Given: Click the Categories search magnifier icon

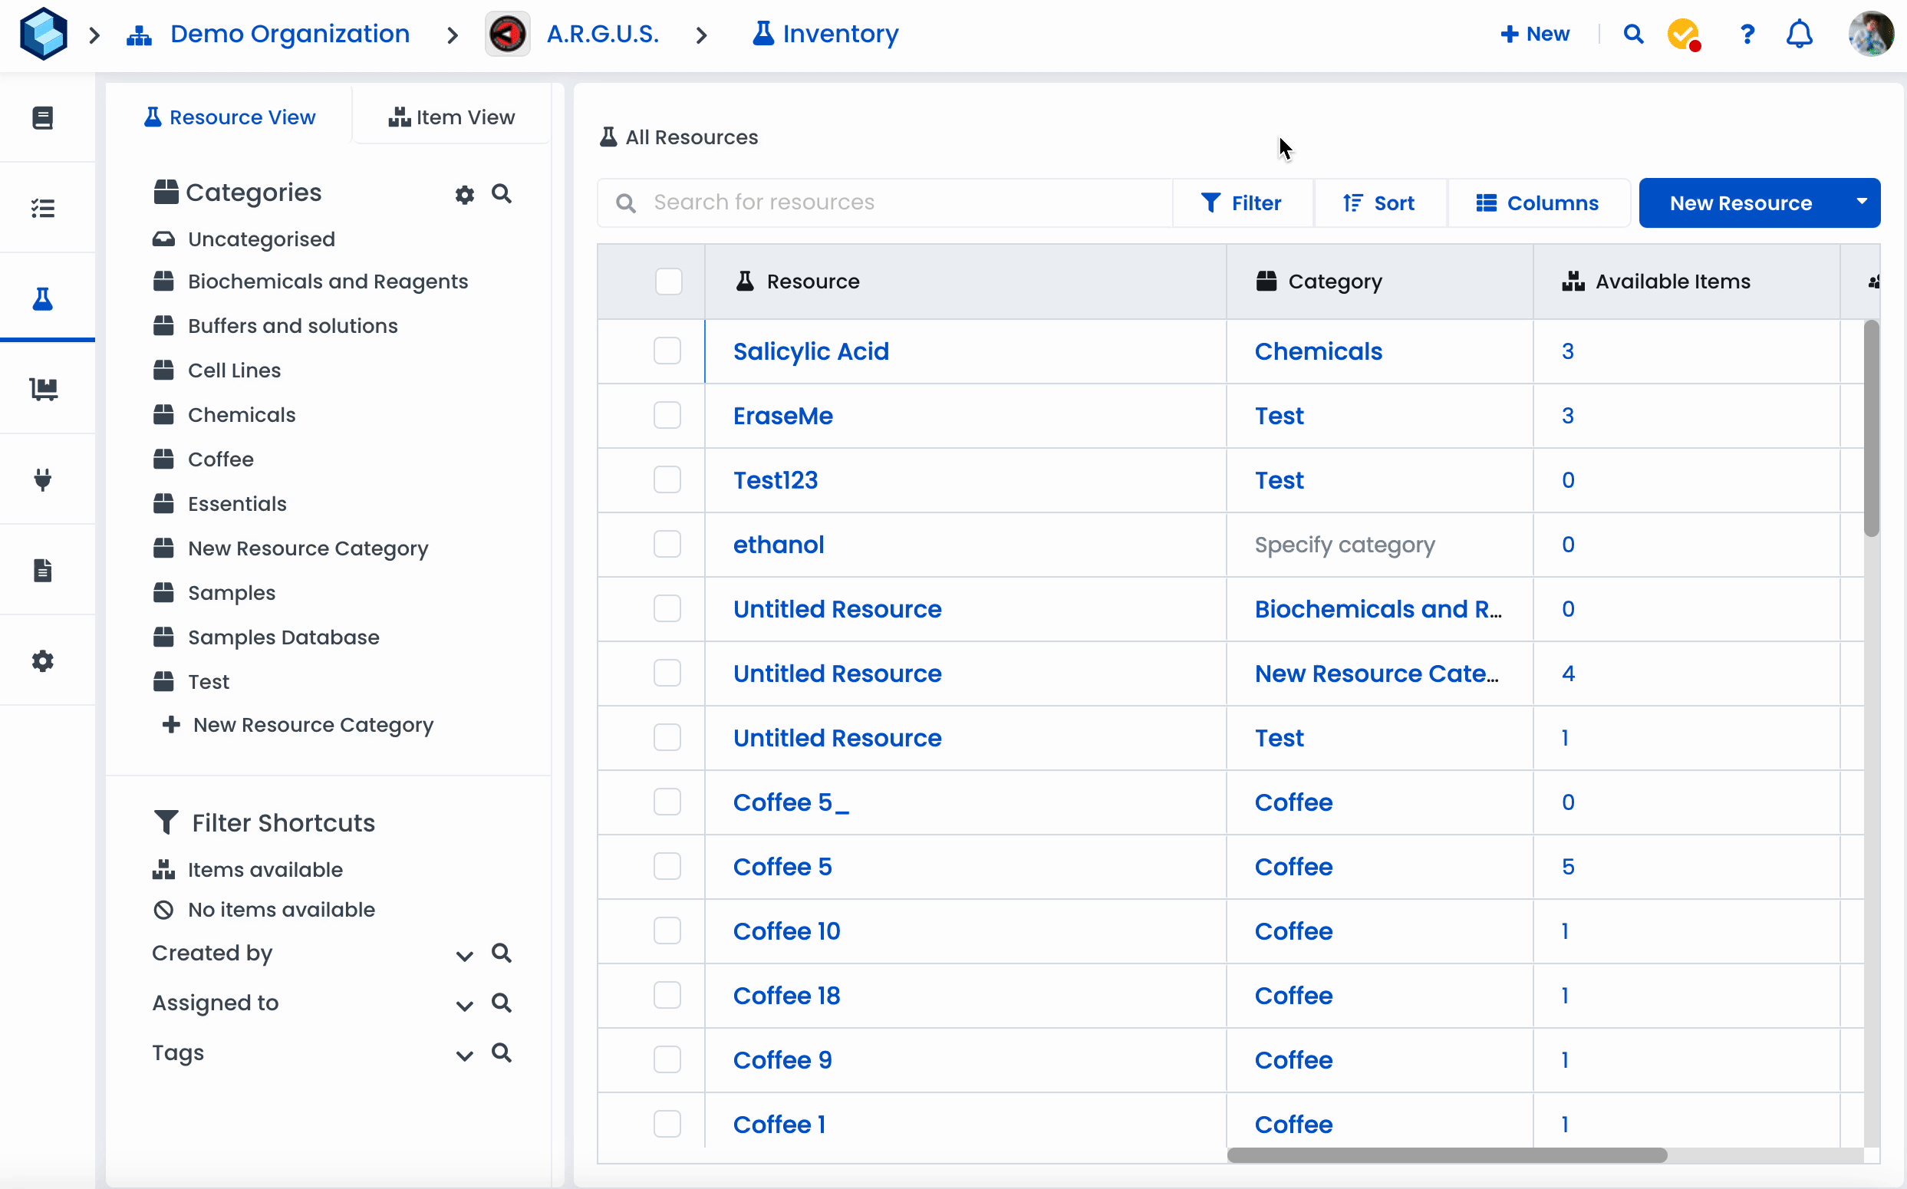Looking at the screenshot, I should [x=502, y=193].
